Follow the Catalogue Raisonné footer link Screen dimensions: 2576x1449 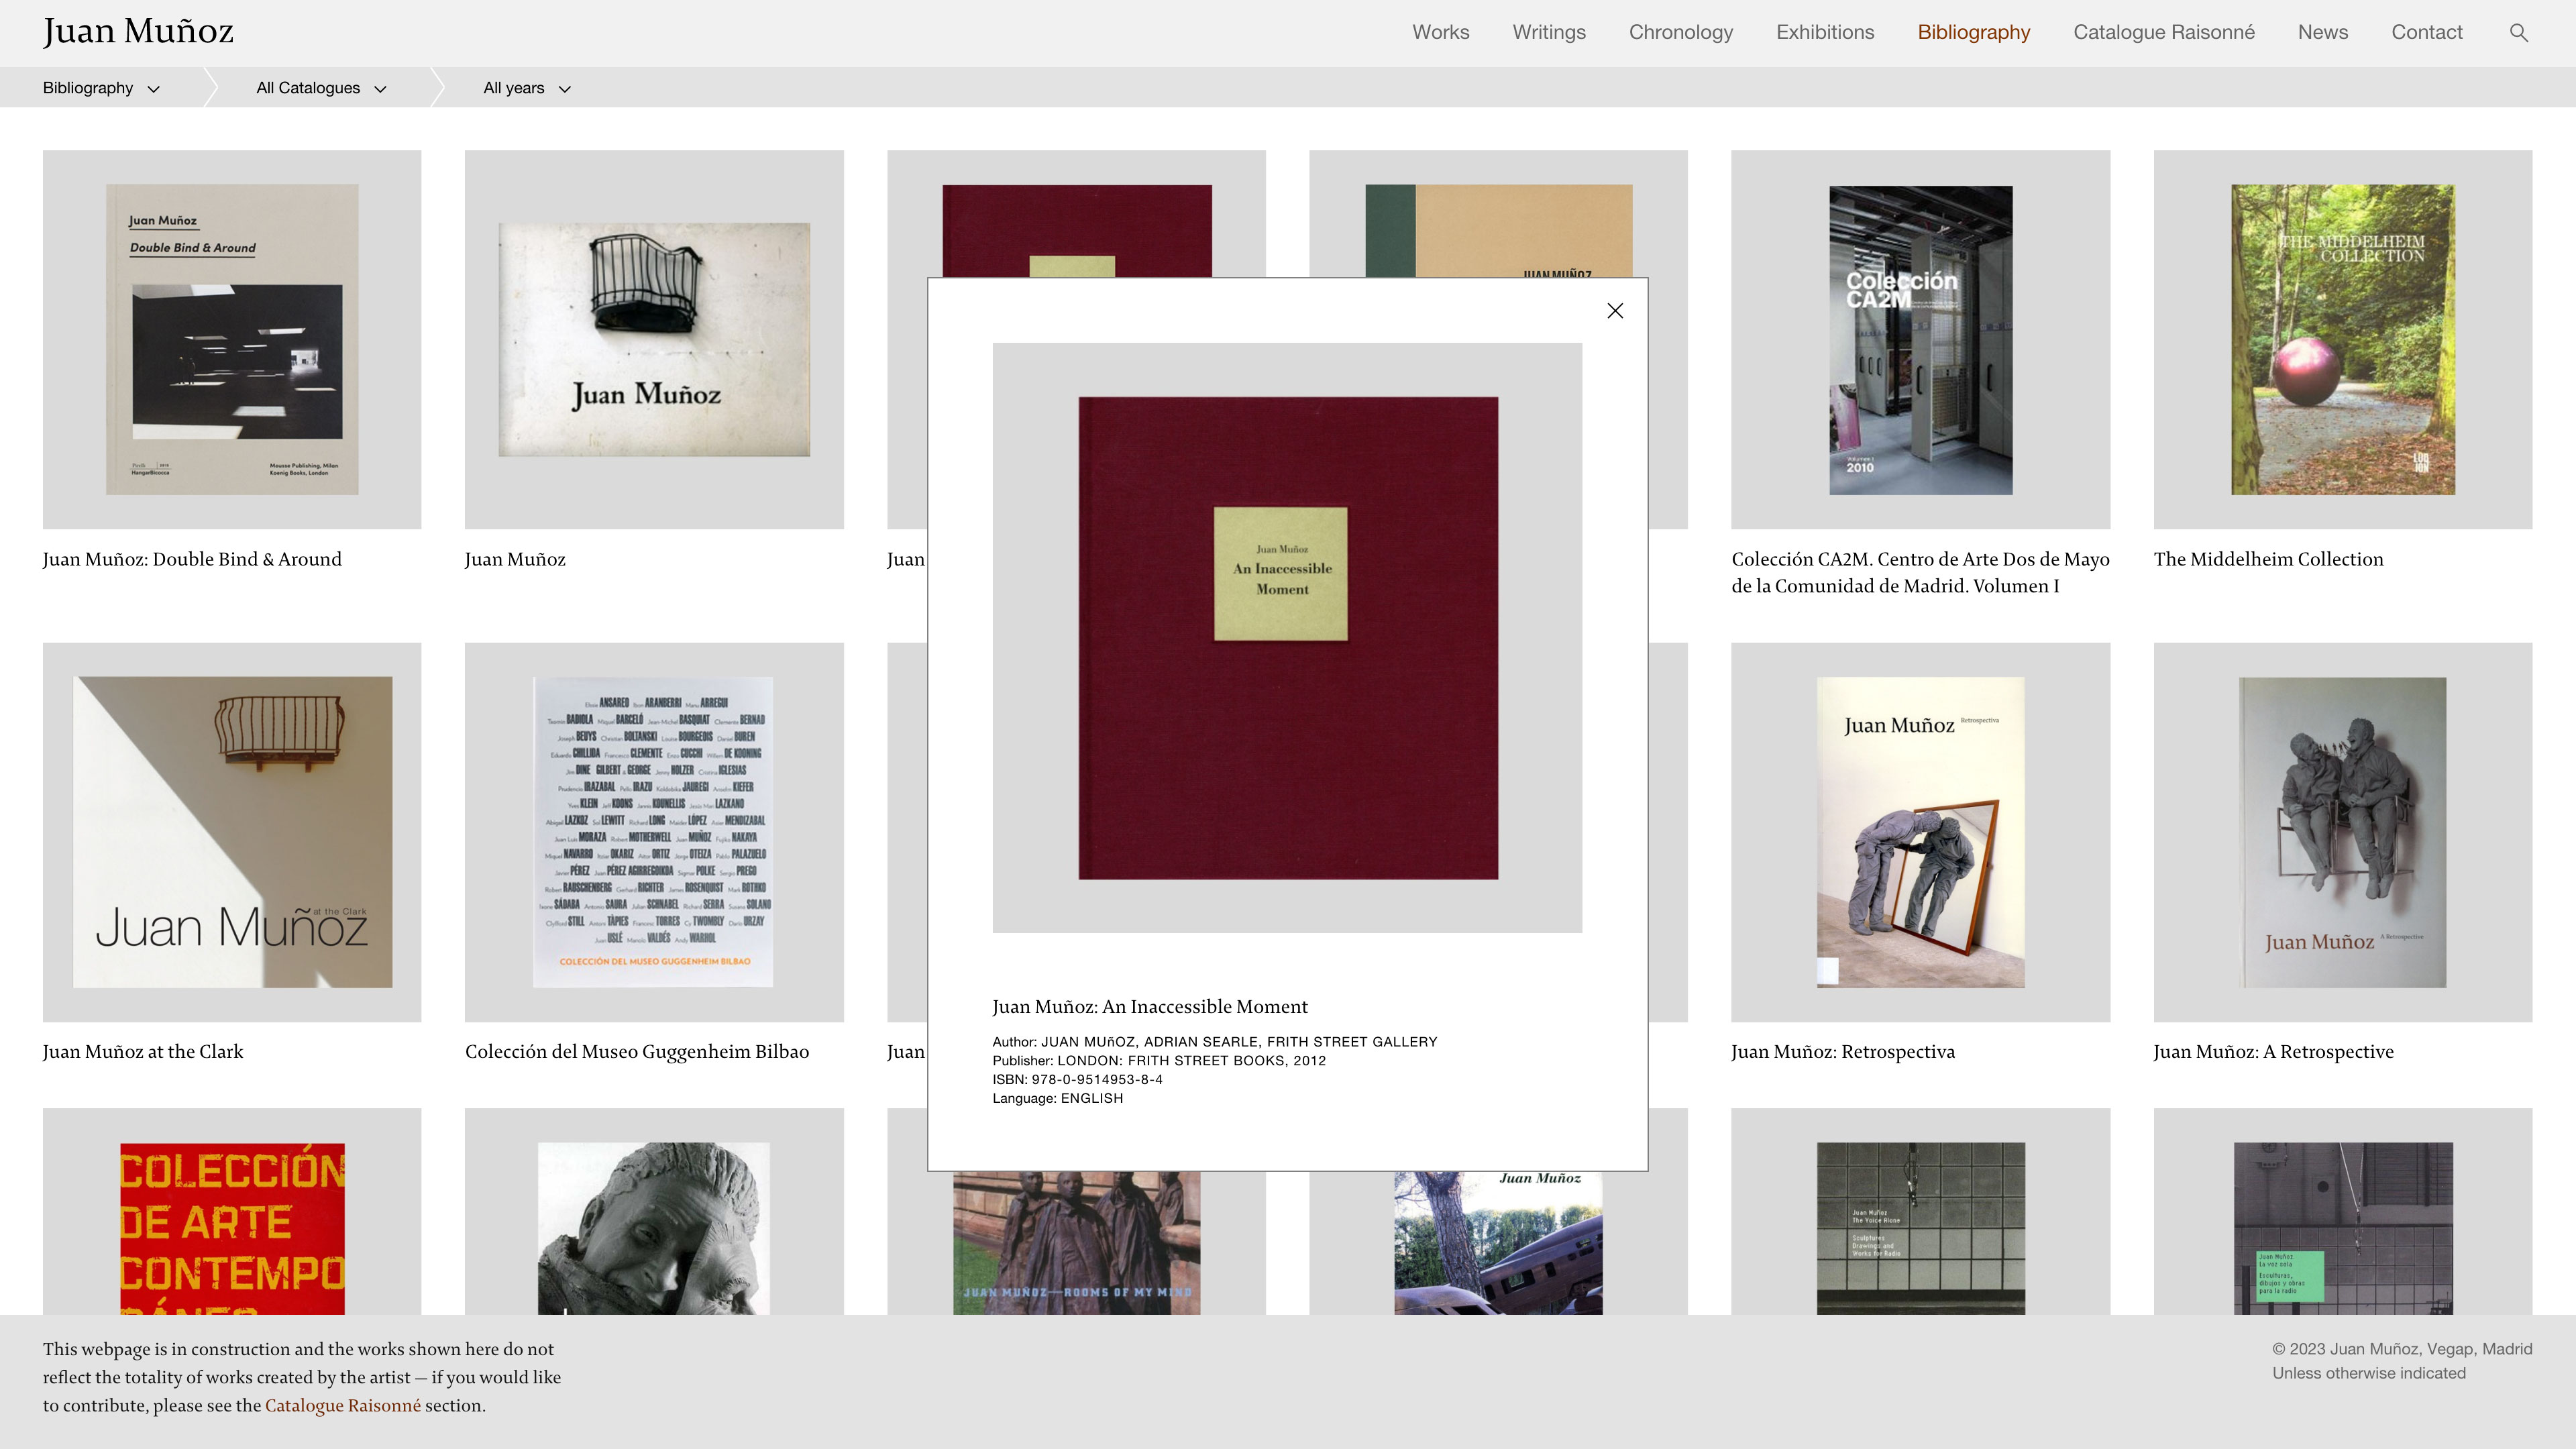coord(342,1405)
